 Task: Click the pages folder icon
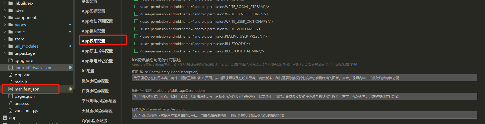11,25
